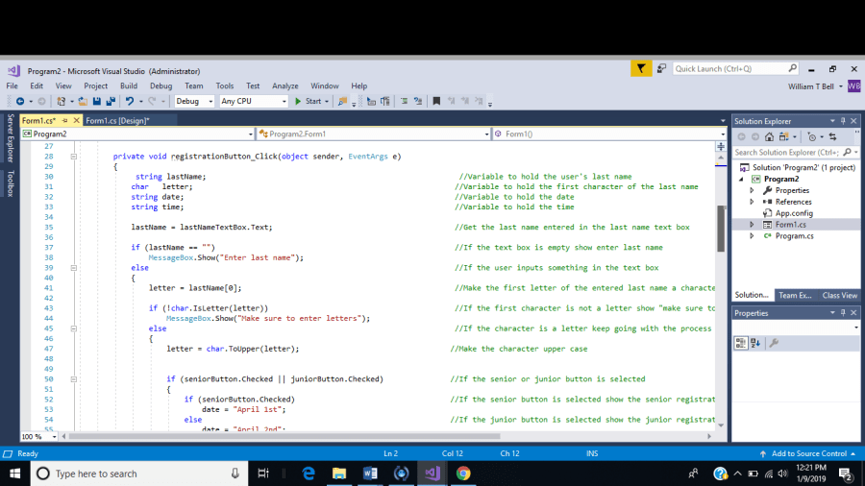
Task: Open the Debug configuration dropdown
Action: pyautogui.click(x=194, y=102)
